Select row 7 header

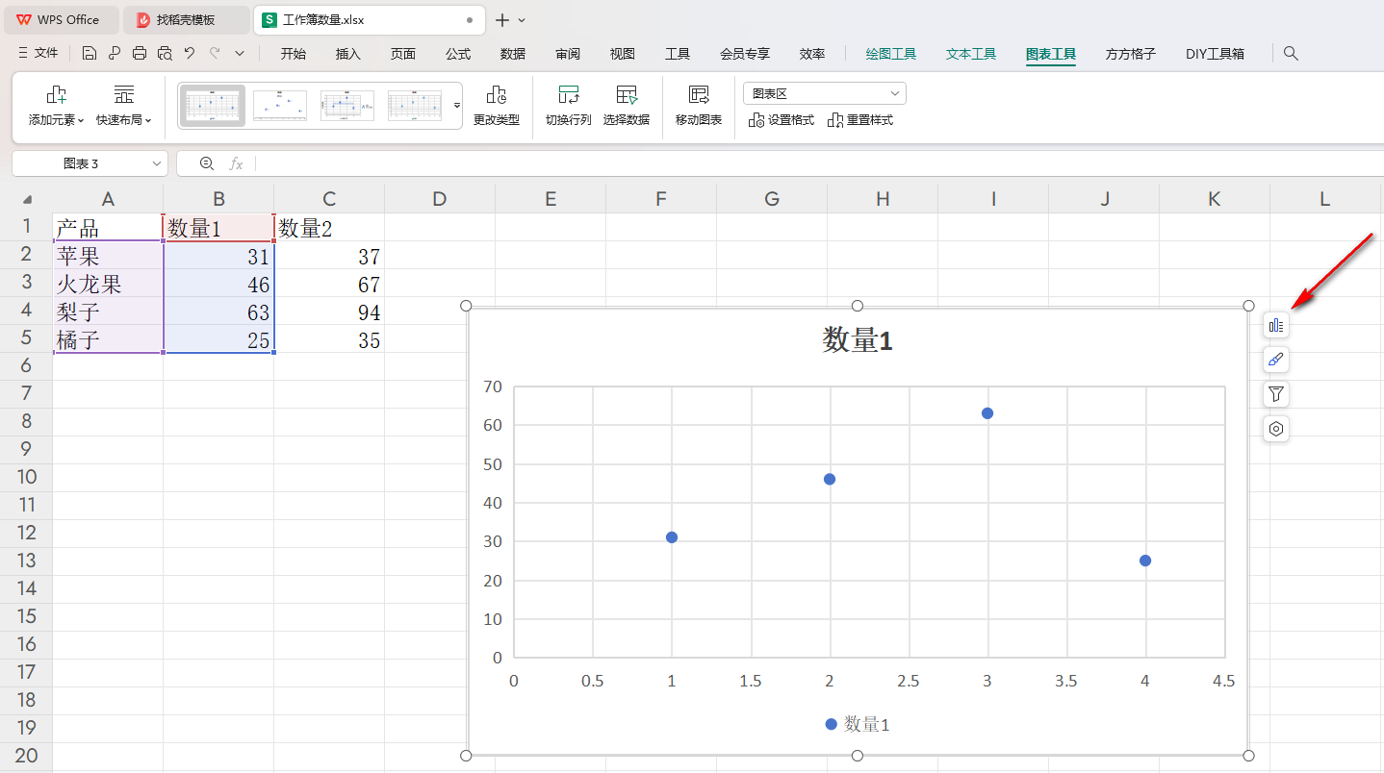[26, 393]
